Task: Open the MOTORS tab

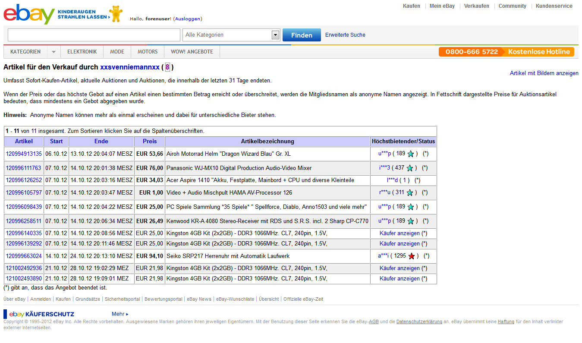Action: tap(148, 52)
